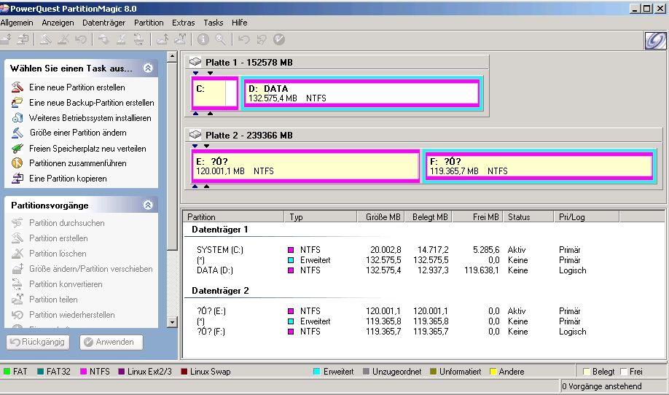Select the E: partition block on Platte 2
The height and width of the screenshot is (395, 669).
pyautogui.click(x=305, y=166)
